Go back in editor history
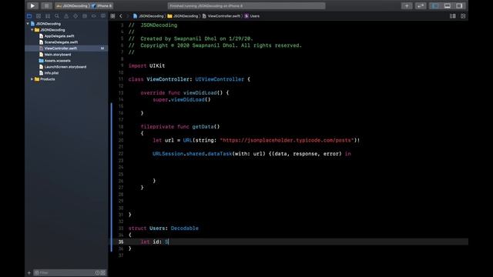 point(121,16)
